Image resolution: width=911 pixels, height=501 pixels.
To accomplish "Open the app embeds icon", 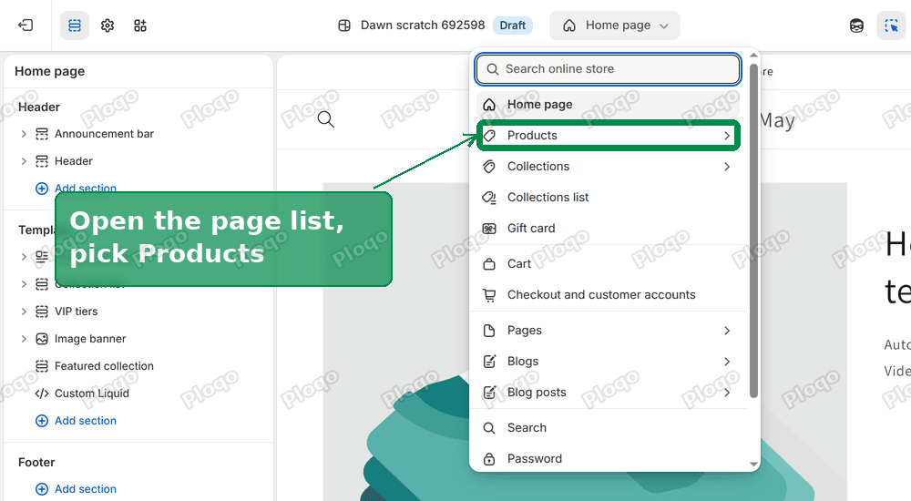I will point(140,26).
